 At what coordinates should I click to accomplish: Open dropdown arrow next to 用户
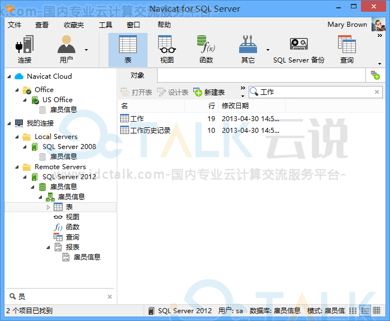point(86,50)
